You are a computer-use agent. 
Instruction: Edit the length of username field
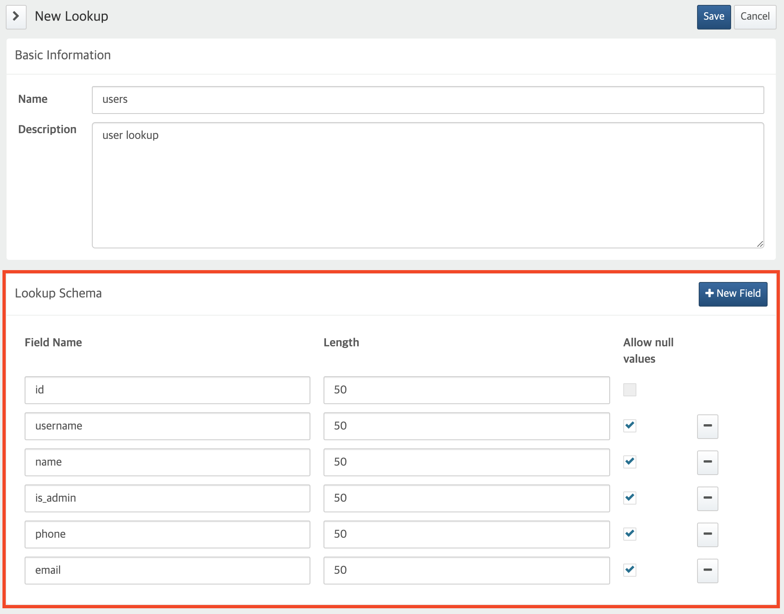pos(467,426)
